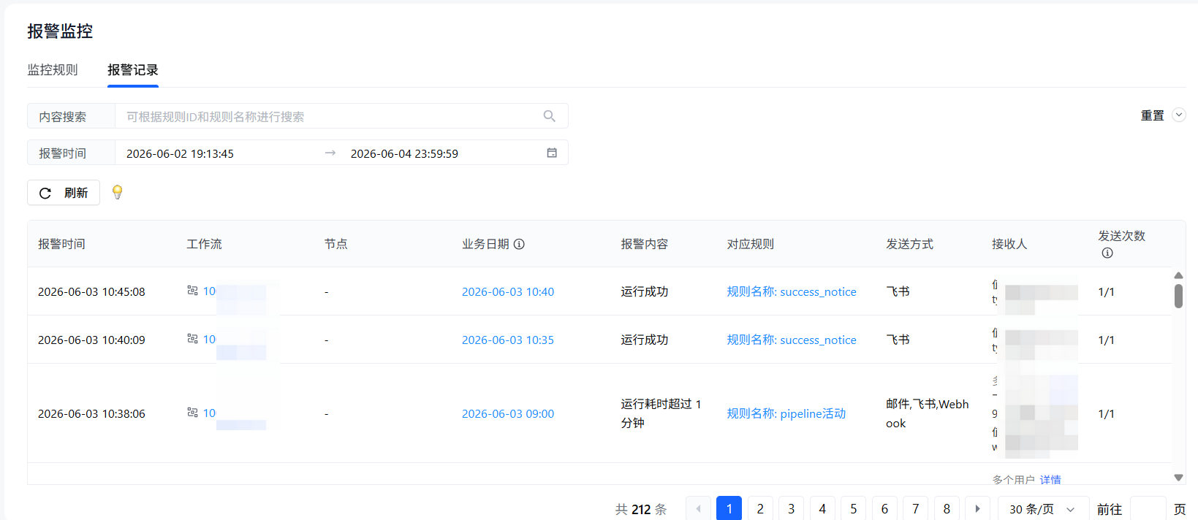
Task: Click the info icon beside 业务日期
Action: click(x=519, y=244)
